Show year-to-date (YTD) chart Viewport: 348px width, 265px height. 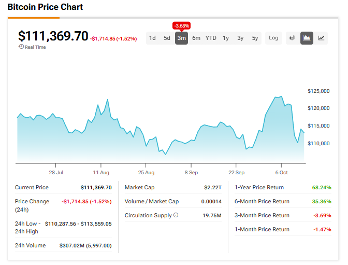click(x=211, y=38)
